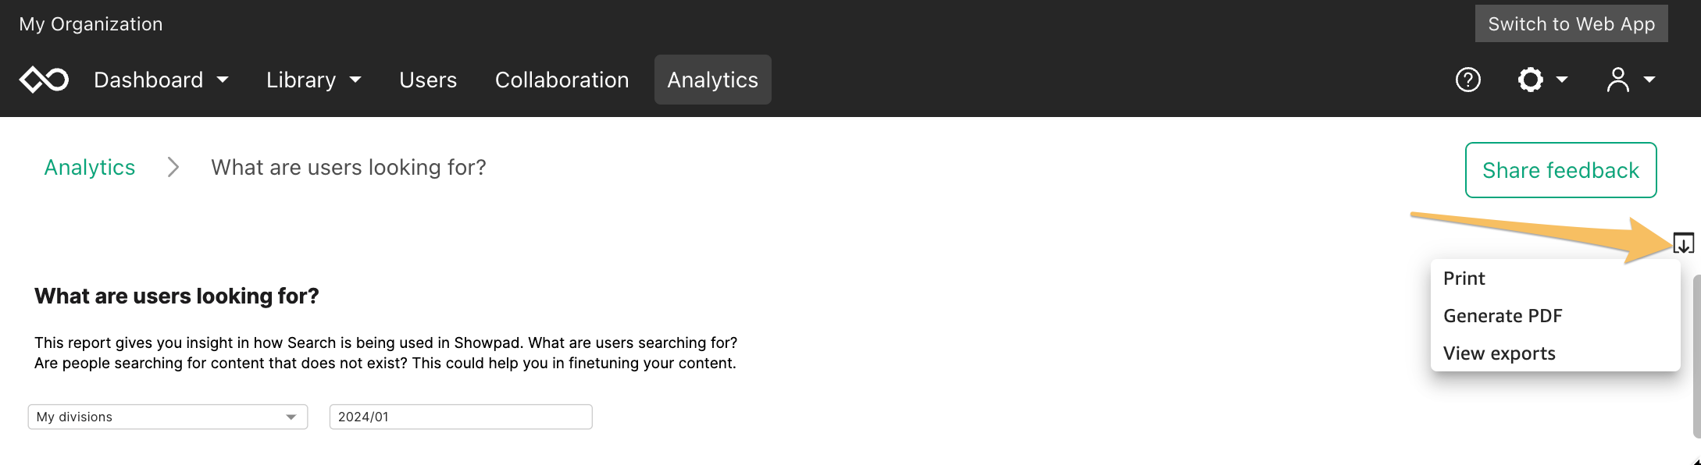The height and width of the screenshot is (465, 1701).
Task: Click the breadcrumb chevron separator
Action: coord(173,168)
